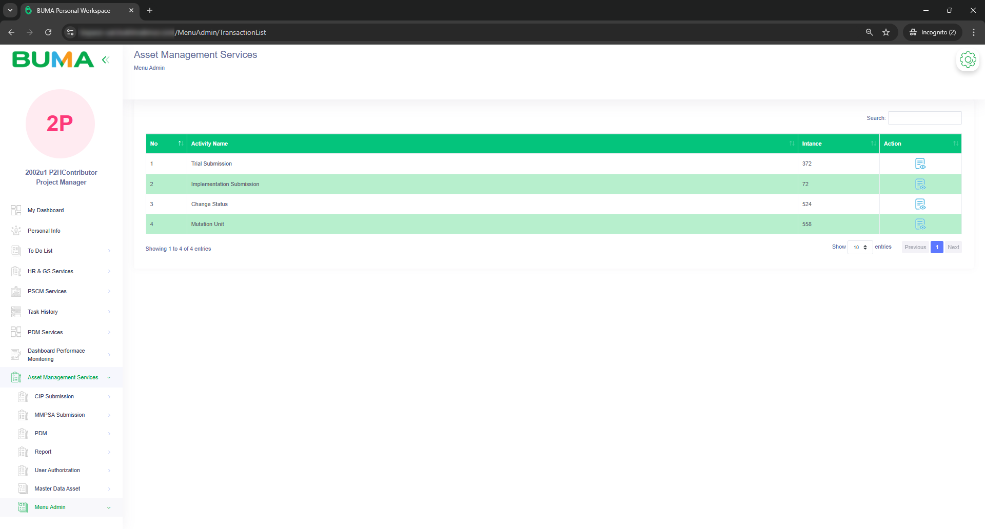Select Menu Admin in sidebar
985x529 pixels.
[x=50, y=507]
